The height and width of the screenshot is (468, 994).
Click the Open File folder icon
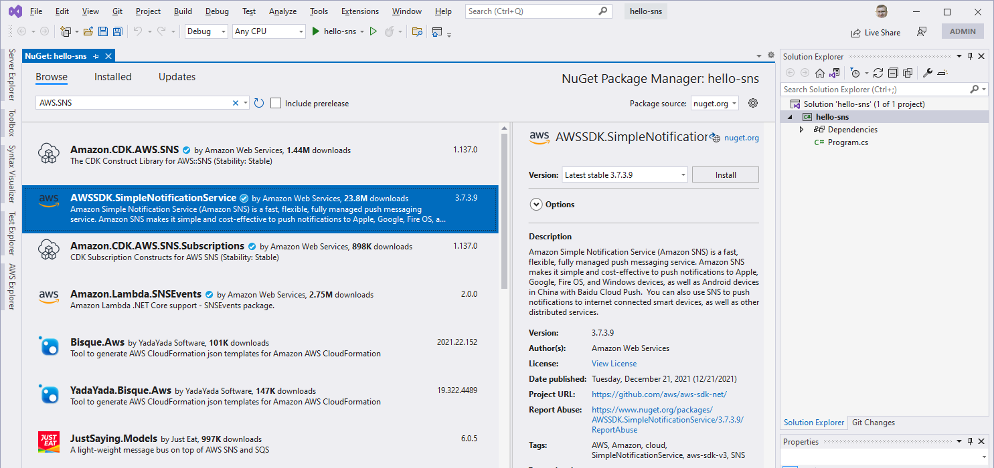point(88,31)
